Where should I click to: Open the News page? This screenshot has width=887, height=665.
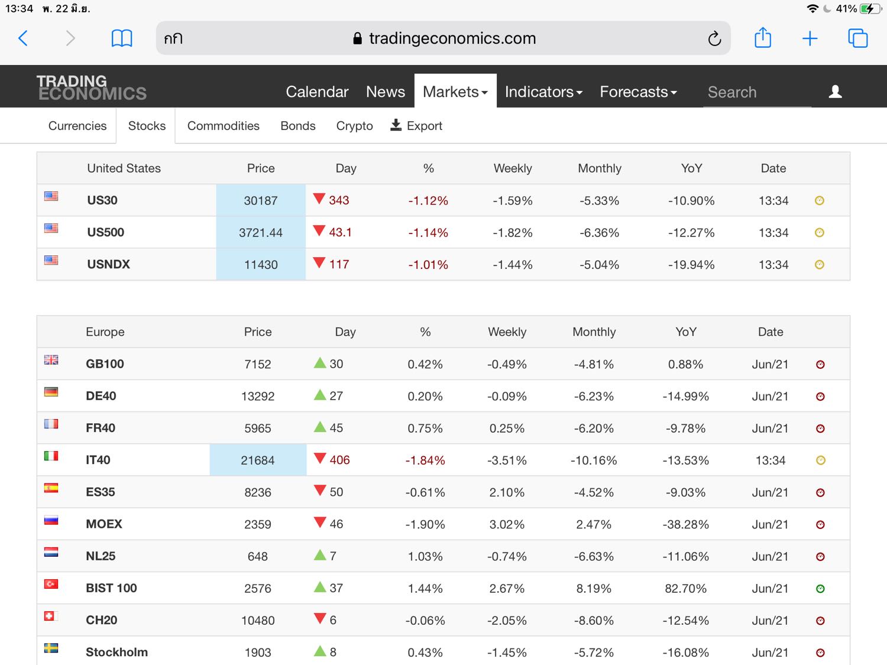click(386, 92)
